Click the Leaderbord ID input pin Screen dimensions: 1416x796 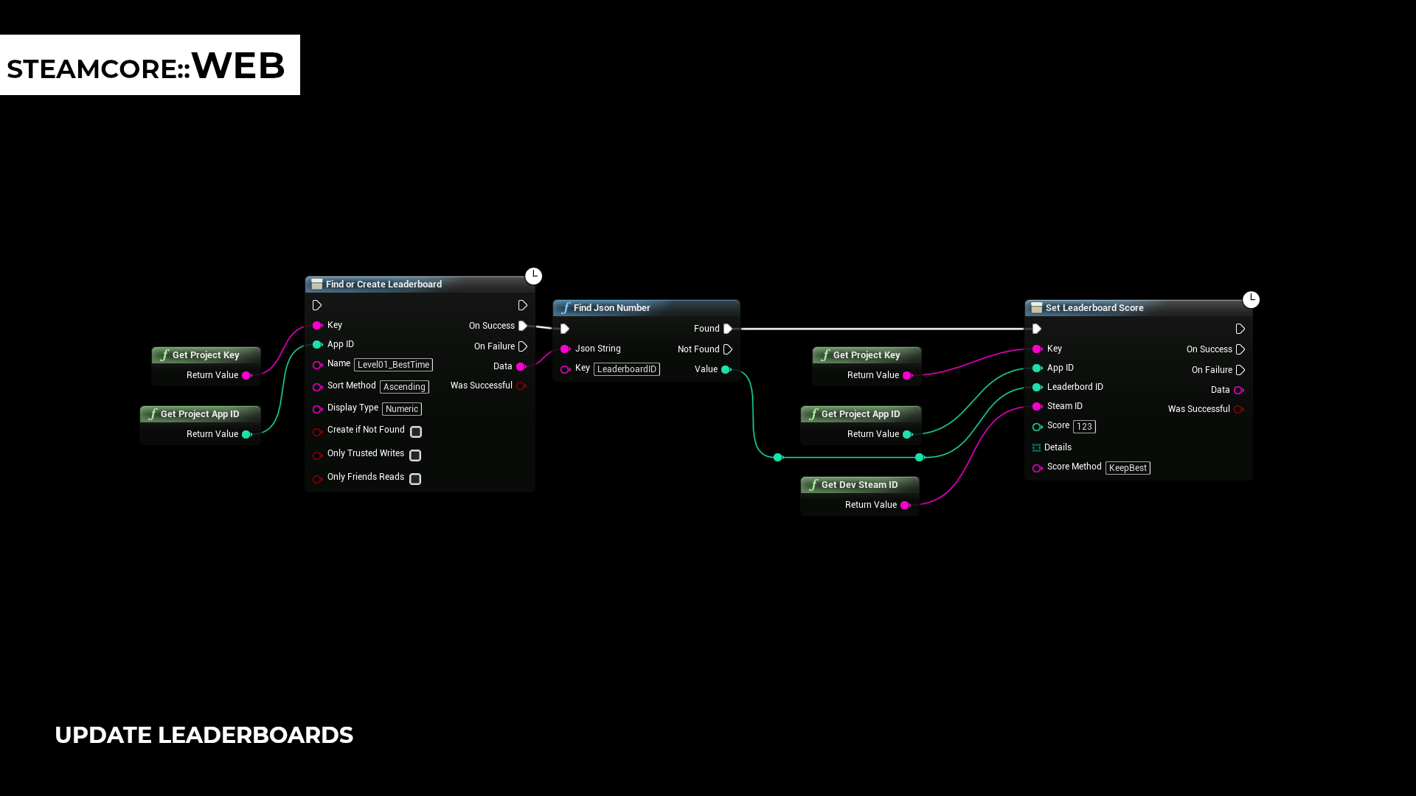coord(1038,387)
